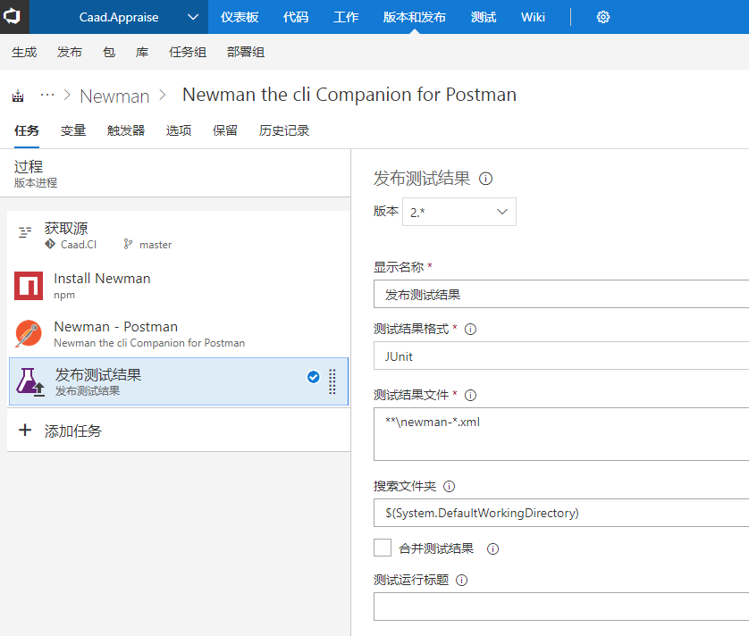
Task: Click info icon next to 发布测试结果 heading
Action: (485, 179)
